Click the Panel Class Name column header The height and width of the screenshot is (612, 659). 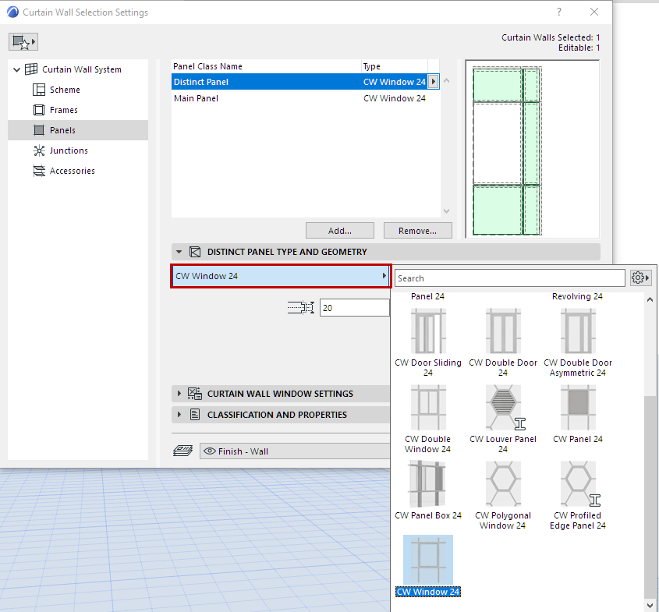click(267, 66)
